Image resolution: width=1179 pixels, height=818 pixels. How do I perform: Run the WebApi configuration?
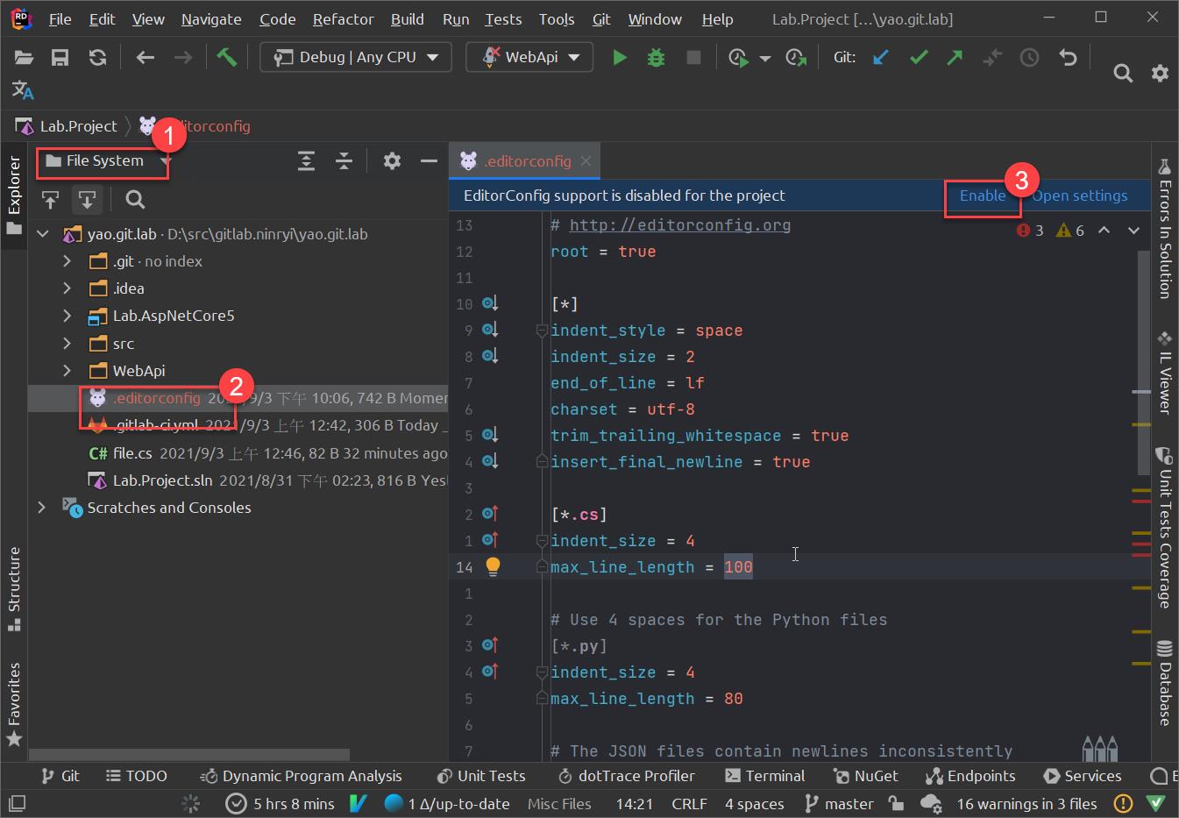[x=620, y=57]
